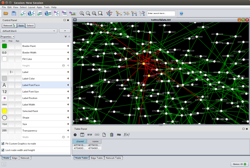Image resolution: width=250 pixels, height=168 pixels.
Task: Import table from URL globe icon
Action: [x=48, y=13]
